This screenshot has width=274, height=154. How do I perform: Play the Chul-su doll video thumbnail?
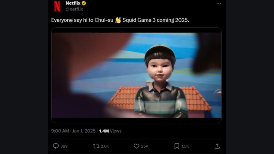pyautogui.click(x=136, y=75)
